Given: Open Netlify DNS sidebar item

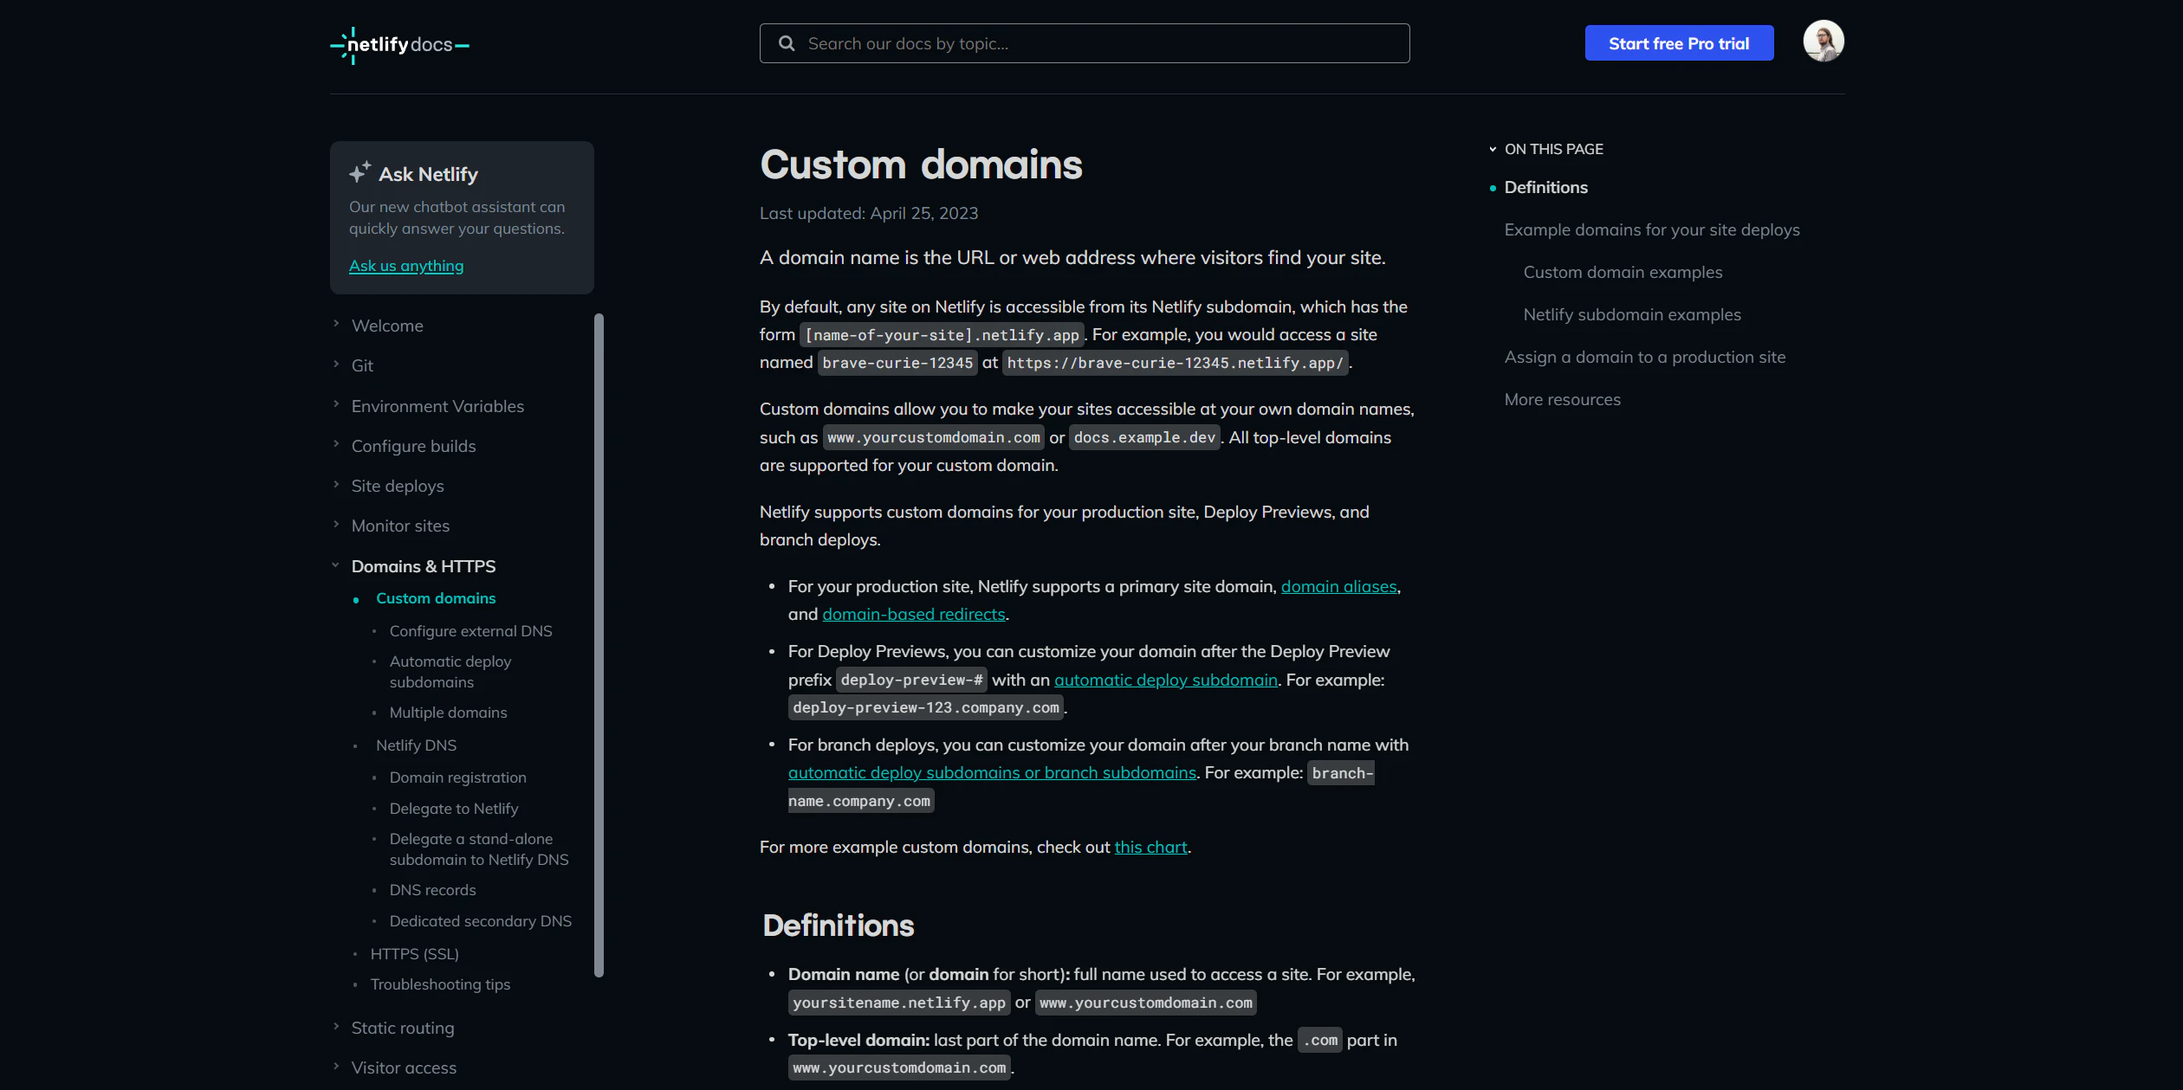Looking at the screenshot, I should 416,745.
